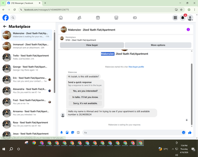Attach a file with the photo icon
Screen dimensions: 198x157
pos(67,132)
